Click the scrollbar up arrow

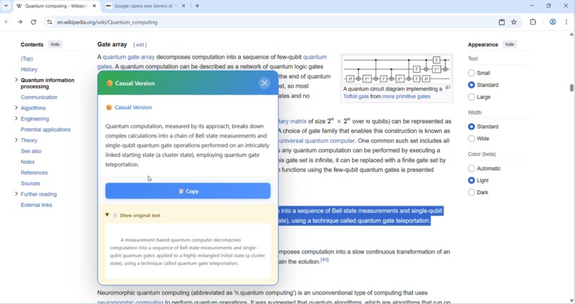[x=571, y=34]
